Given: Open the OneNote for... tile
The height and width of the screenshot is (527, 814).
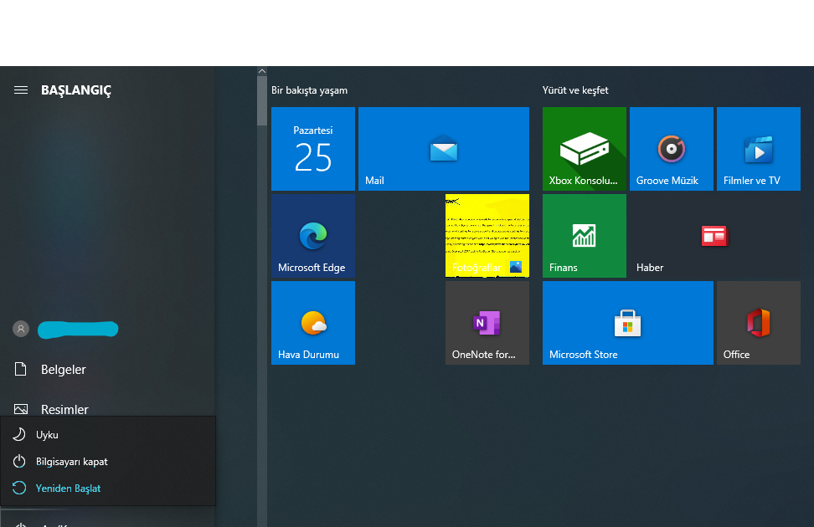Looking at the screenshot, I should 487,323.
